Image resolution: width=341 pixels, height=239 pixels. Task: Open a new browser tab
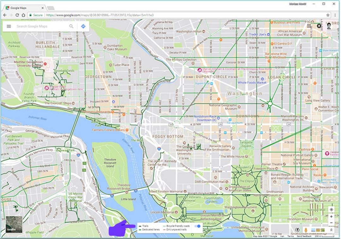tap(51, 8)
